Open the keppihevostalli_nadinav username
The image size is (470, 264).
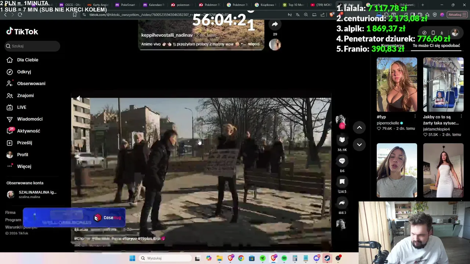point(167,35)
